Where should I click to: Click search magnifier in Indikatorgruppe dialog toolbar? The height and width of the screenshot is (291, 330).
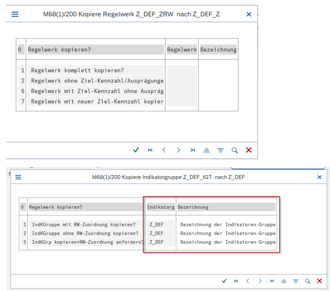(x=307, y=281)
